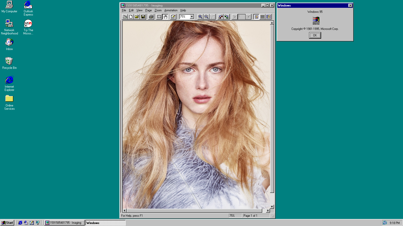
Task: Open a file with the folder icon
Action: click(137, 17)
